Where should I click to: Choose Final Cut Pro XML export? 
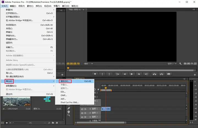click(x=75, y=102)
